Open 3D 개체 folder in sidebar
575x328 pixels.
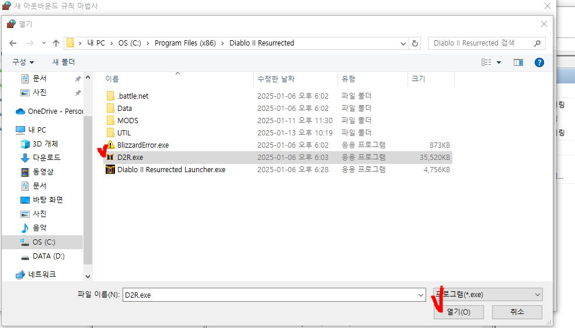click(x=40, y=144)
